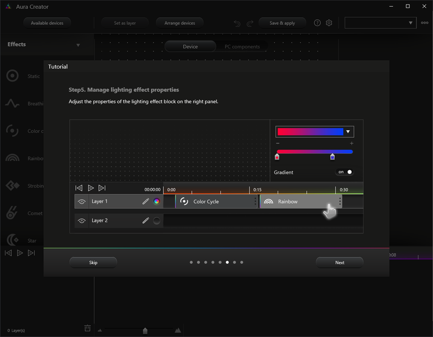The width and height of the screenshot is (433, 337).
Task: Toggle the Gradient on switch
Action: 344,172
